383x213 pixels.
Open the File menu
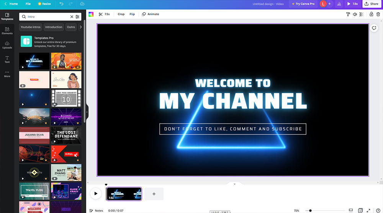click(x=28, y=4)
